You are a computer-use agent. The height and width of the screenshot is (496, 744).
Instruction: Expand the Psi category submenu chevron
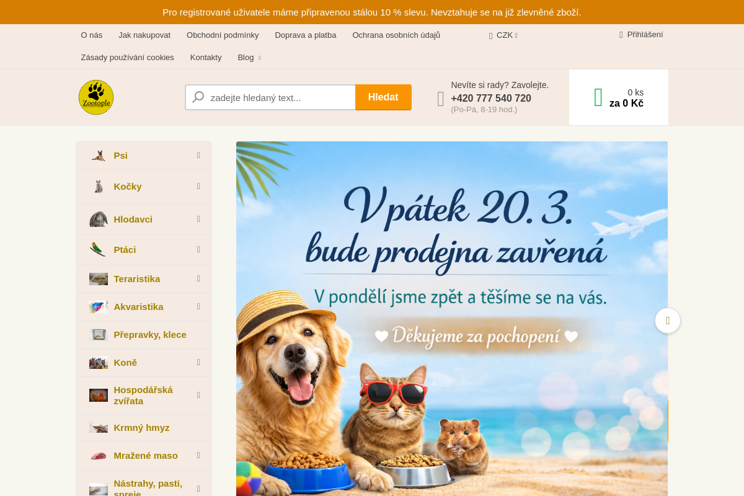(x=198, y=155)
